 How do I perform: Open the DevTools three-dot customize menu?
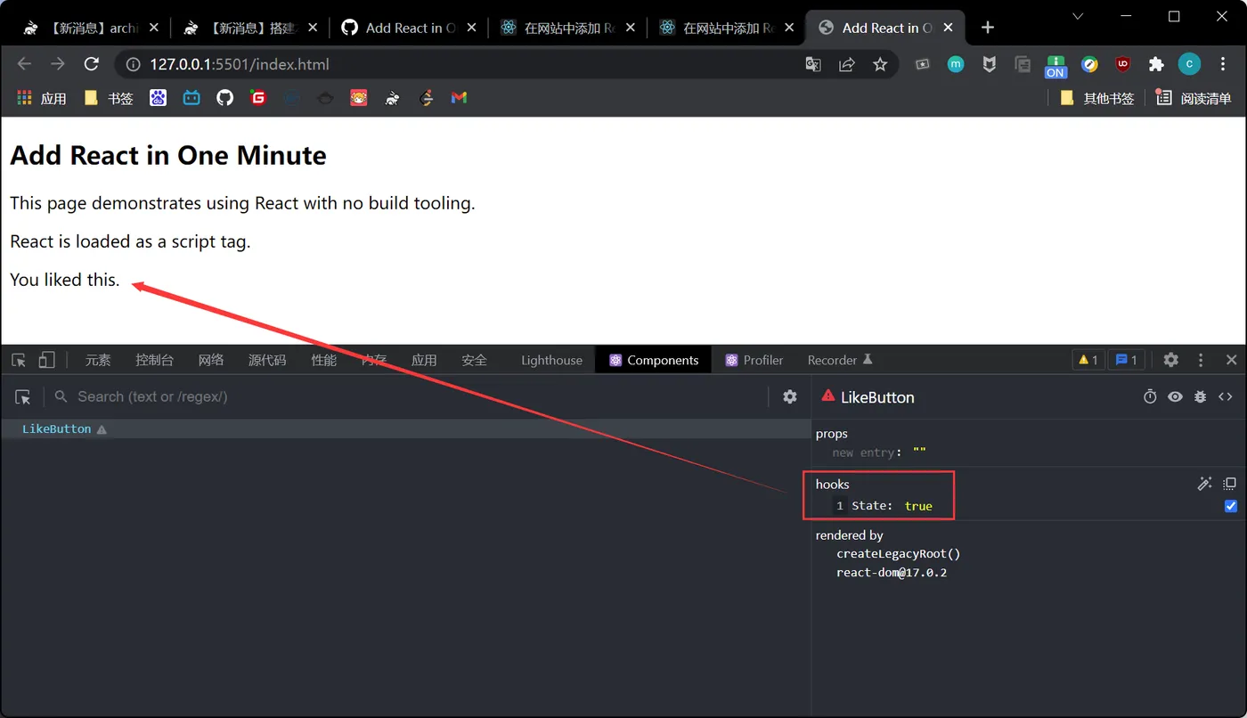tap(1201, 360)
